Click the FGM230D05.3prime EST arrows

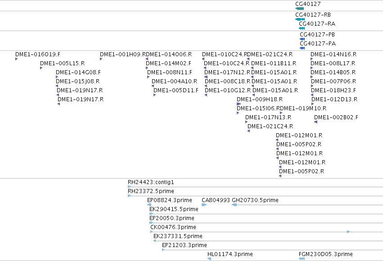[302, 259]
